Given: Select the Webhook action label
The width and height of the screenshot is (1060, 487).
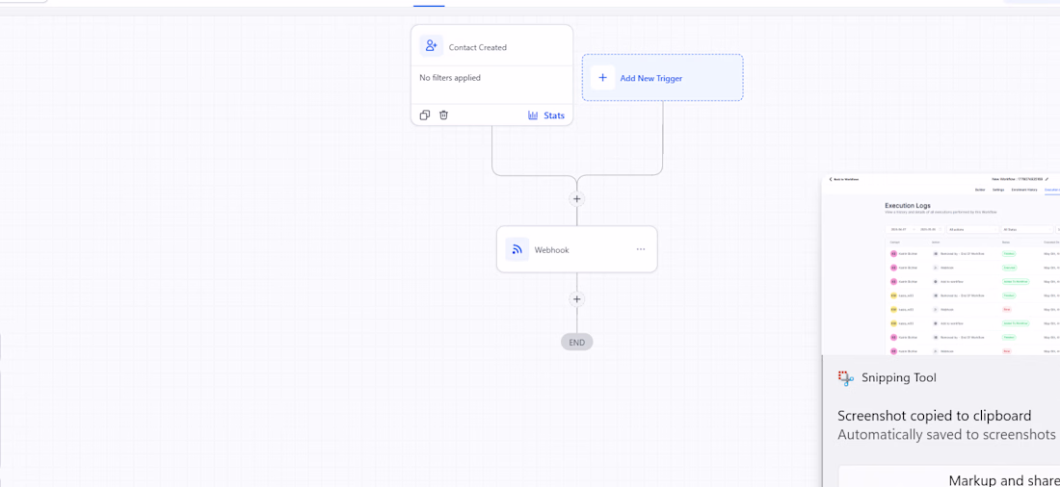Looking at the screenshot, I should click(x=551, y=250).
